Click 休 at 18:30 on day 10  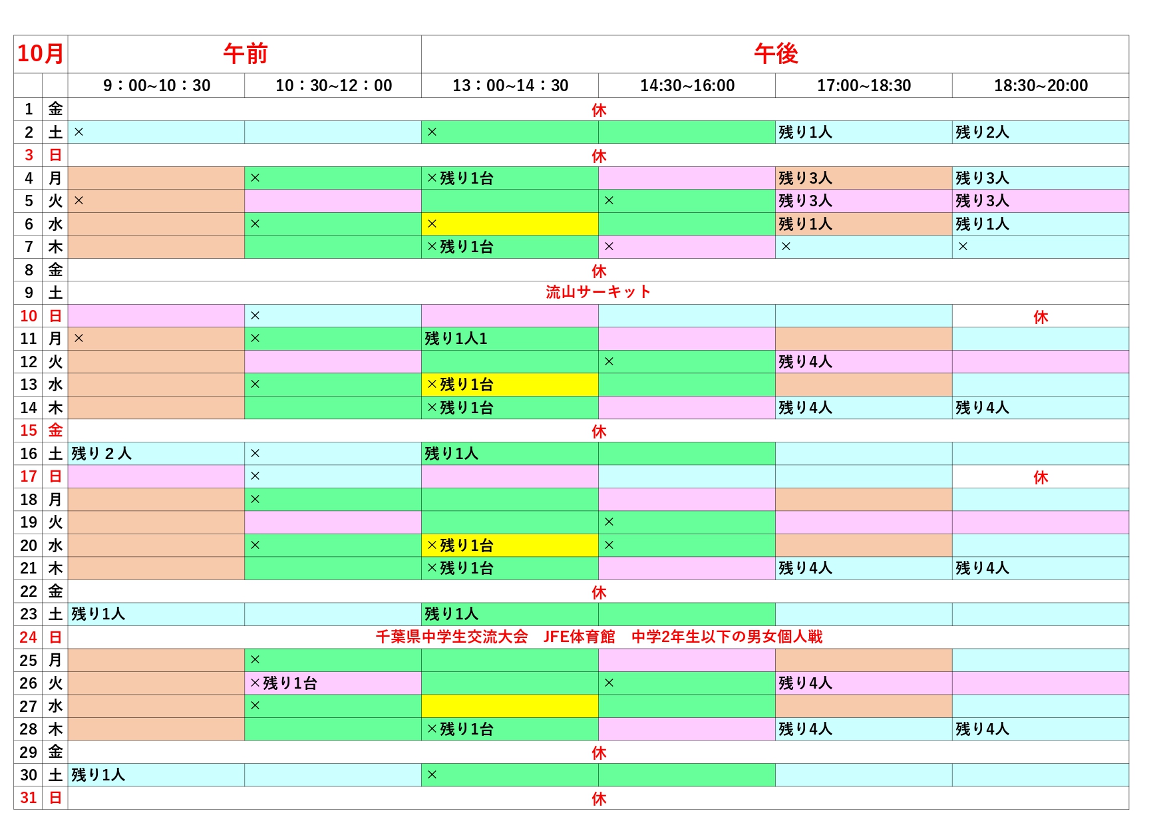click(1041, 317)
